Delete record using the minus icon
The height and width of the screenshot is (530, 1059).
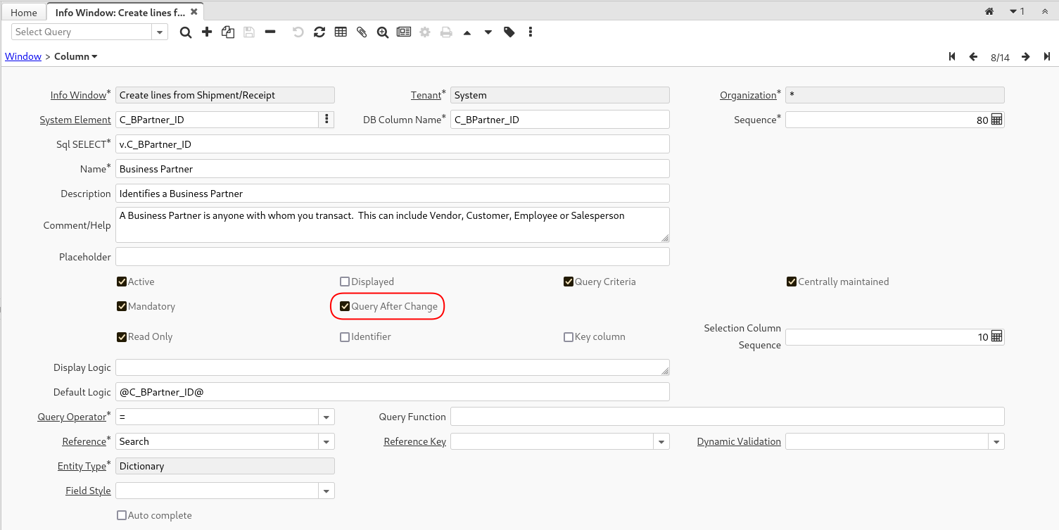pyautogui.click(x=270, y=32)
